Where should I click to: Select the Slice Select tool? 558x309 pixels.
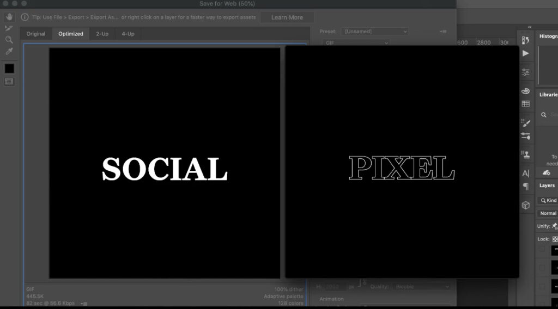(9, 28)
